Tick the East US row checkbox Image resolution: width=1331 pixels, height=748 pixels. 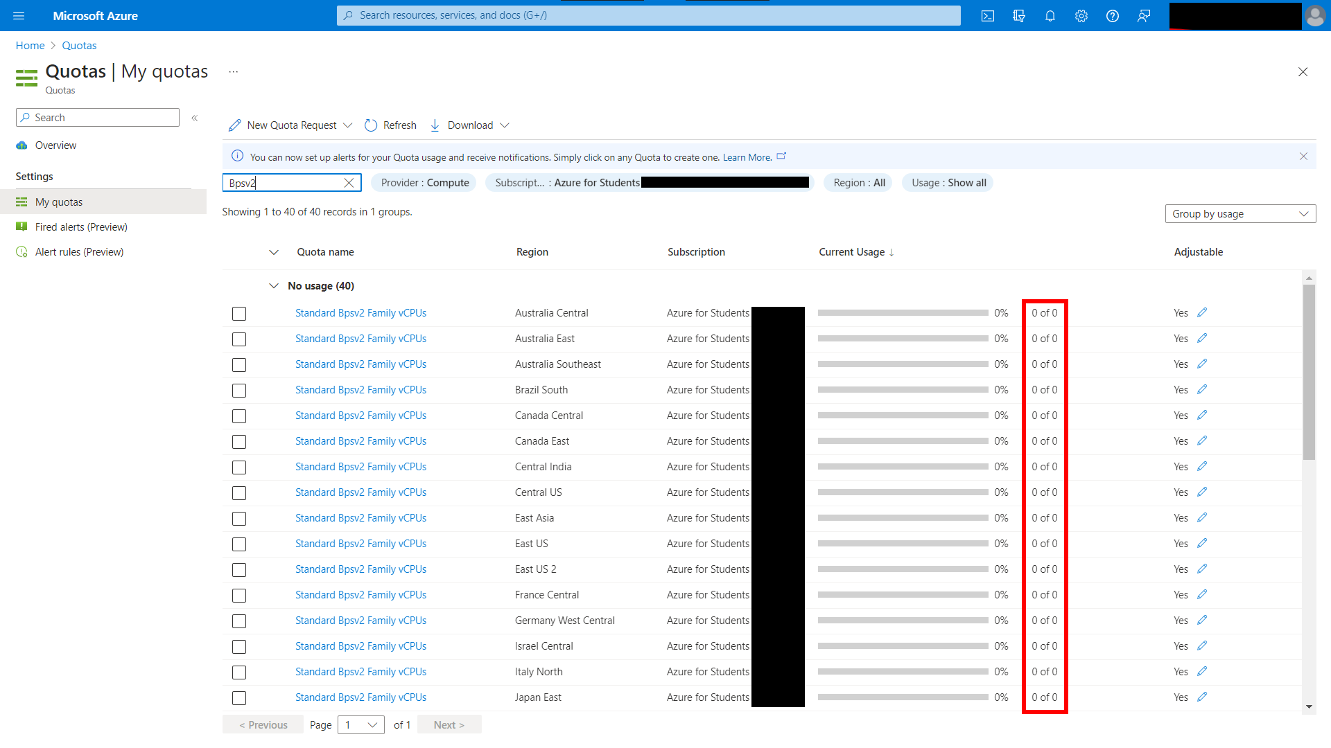point(239,544)
